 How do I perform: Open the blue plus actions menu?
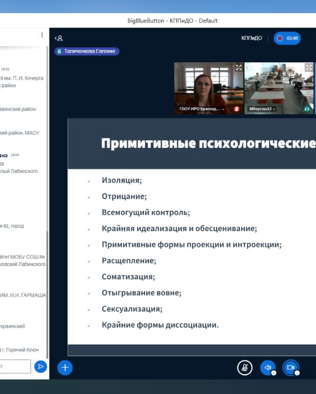[x=65, y=367]
